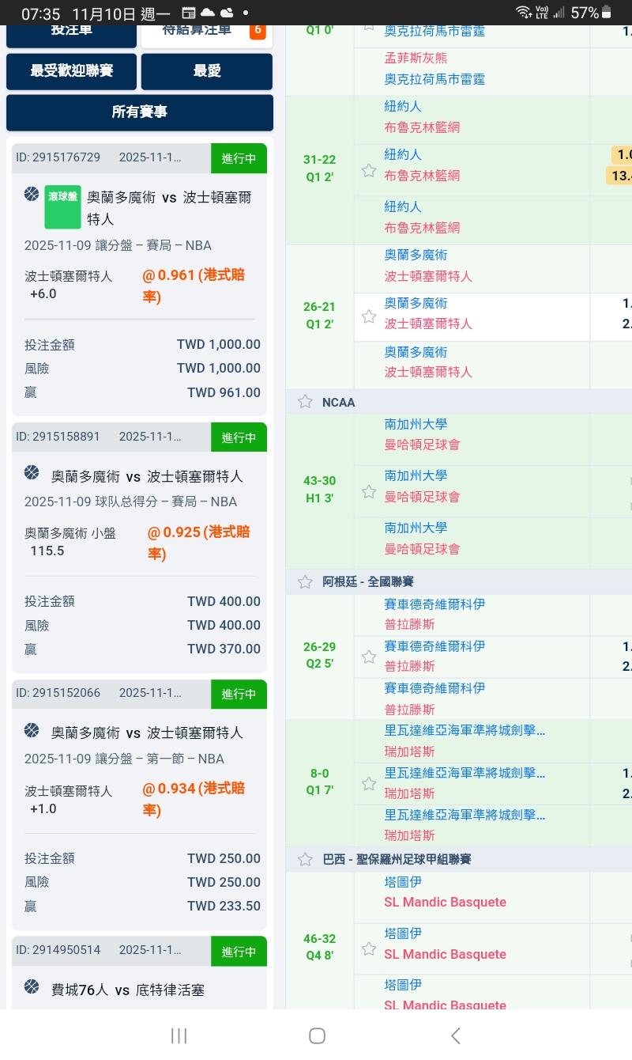The height and width of the screenshot is (1060, 632).
Task: Tap the basketball icon on bet 2915176729
Action: tap(32, 194)
